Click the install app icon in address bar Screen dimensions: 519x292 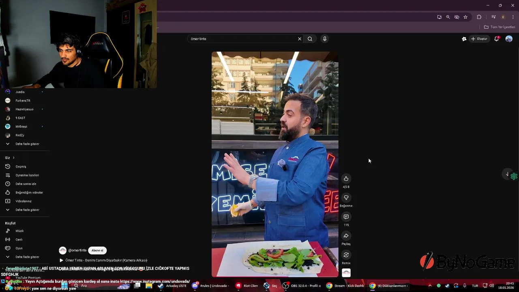pos(440,17)
